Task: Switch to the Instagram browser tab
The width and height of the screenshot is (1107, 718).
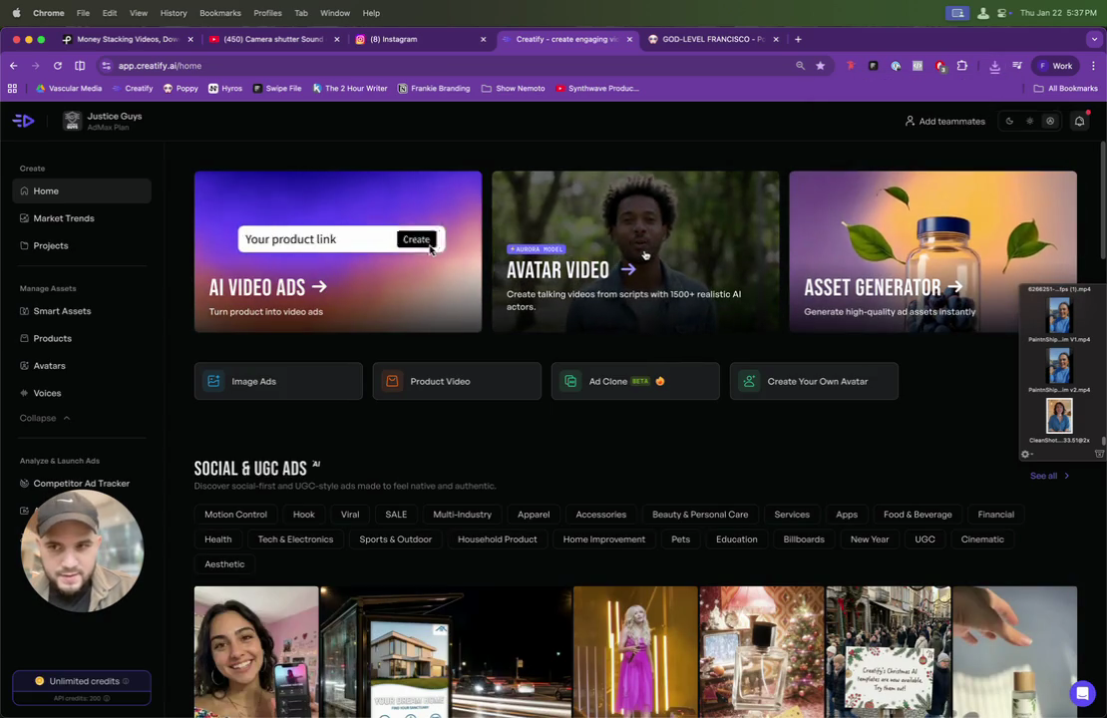Action: pyautogui.click(x=421, y=40)
